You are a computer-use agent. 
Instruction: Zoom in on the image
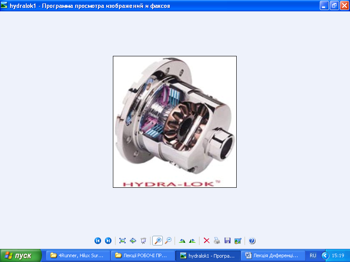(157, 241)
